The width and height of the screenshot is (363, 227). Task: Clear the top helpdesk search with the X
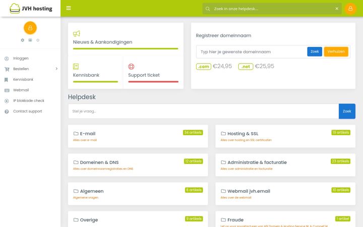pyautogui.click(x=337, y=9)
